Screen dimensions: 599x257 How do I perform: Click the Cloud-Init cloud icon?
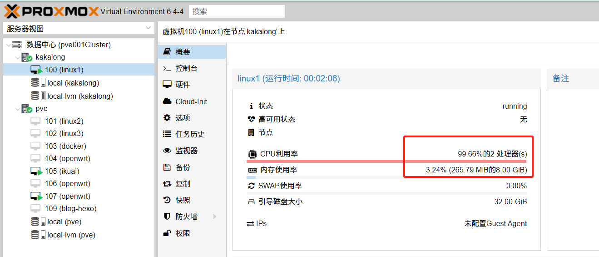167,101
